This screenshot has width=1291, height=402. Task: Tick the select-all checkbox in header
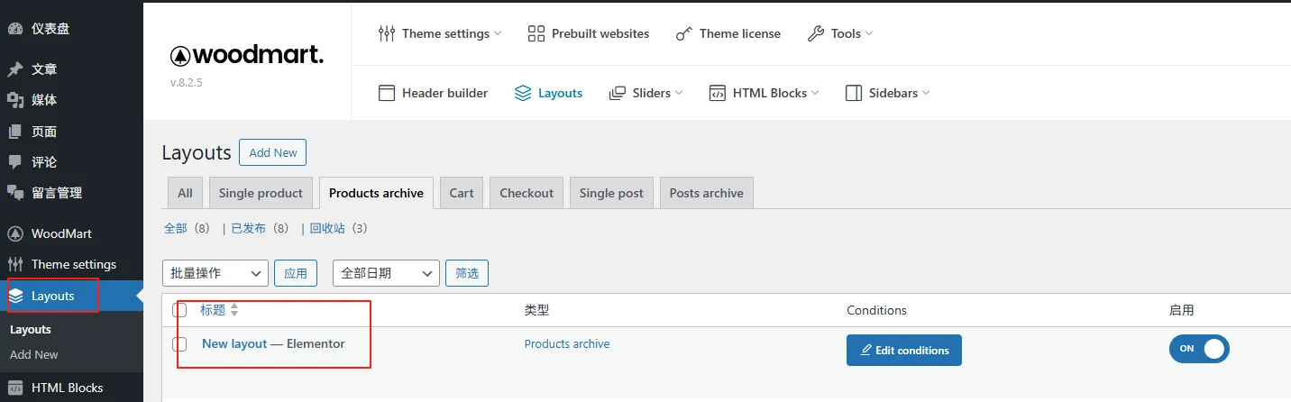coord(180,310)
